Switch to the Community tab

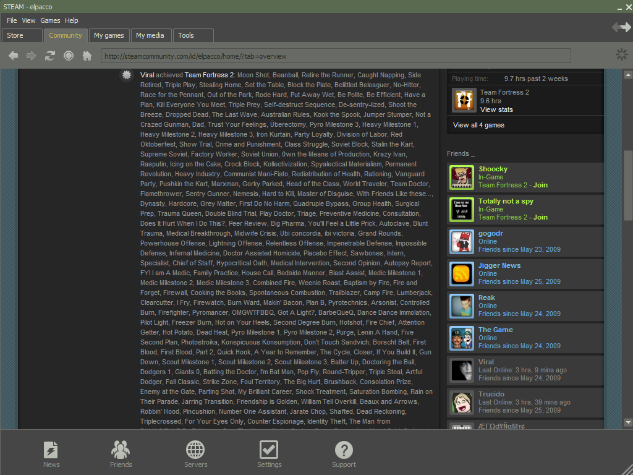[66, 35]
